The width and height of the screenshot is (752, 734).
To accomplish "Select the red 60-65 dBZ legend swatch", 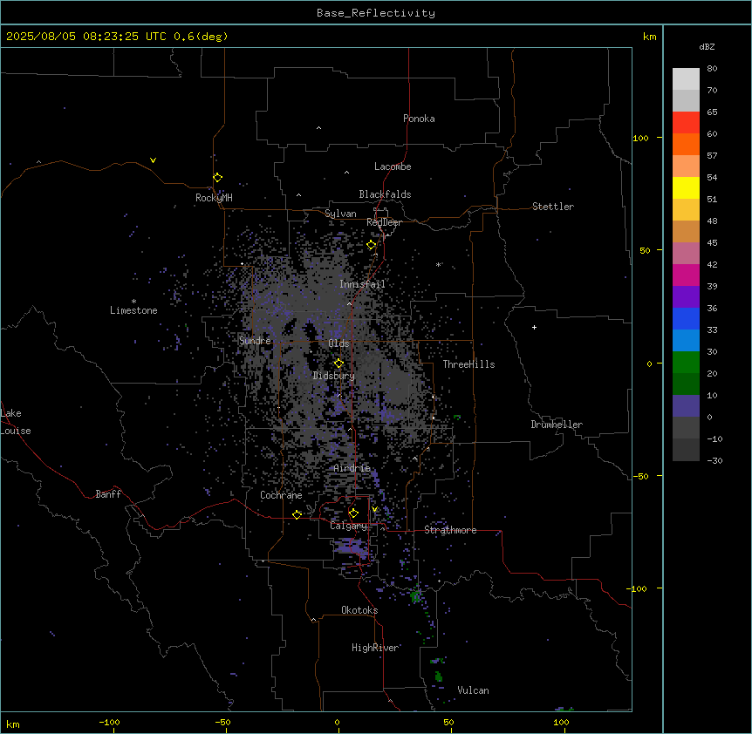I will [x=686, y=122].
